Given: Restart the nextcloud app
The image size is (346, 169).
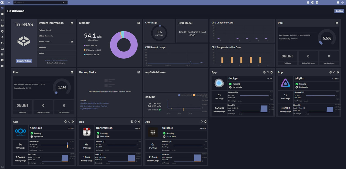Looking at the screenshot, I should tap(69, 122).
